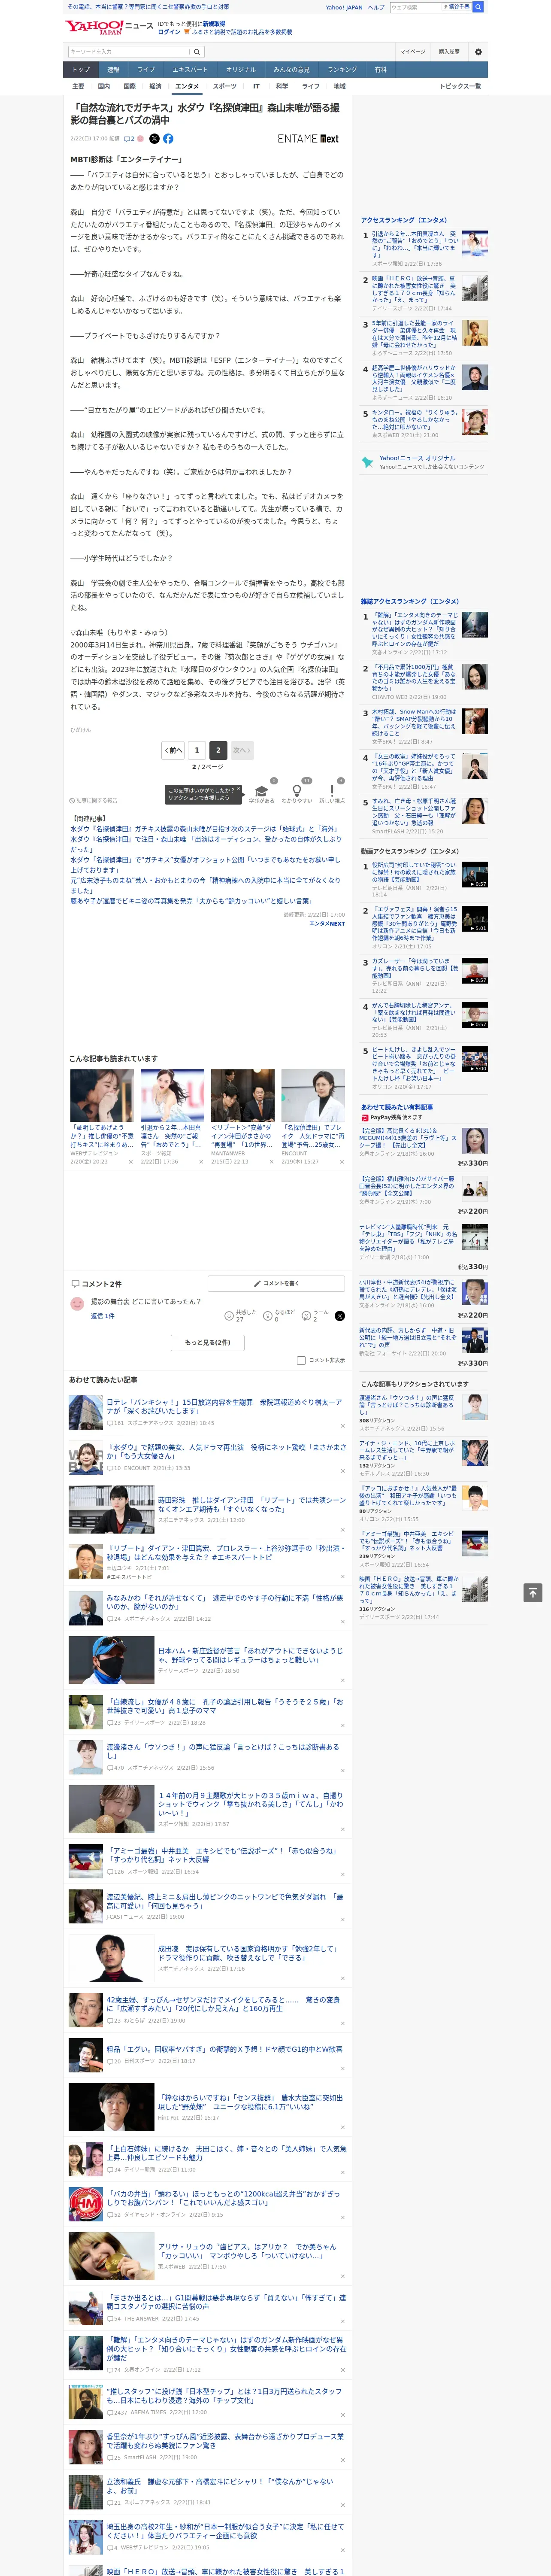Select the 経済 category tab

155,86
